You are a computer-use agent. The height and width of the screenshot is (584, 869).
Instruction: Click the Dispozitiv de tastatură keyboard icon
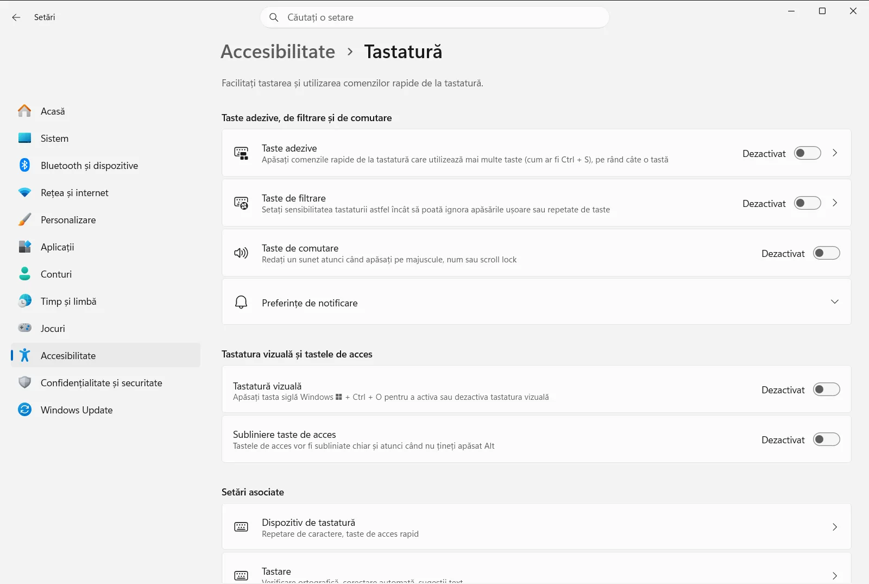(241, 527)
